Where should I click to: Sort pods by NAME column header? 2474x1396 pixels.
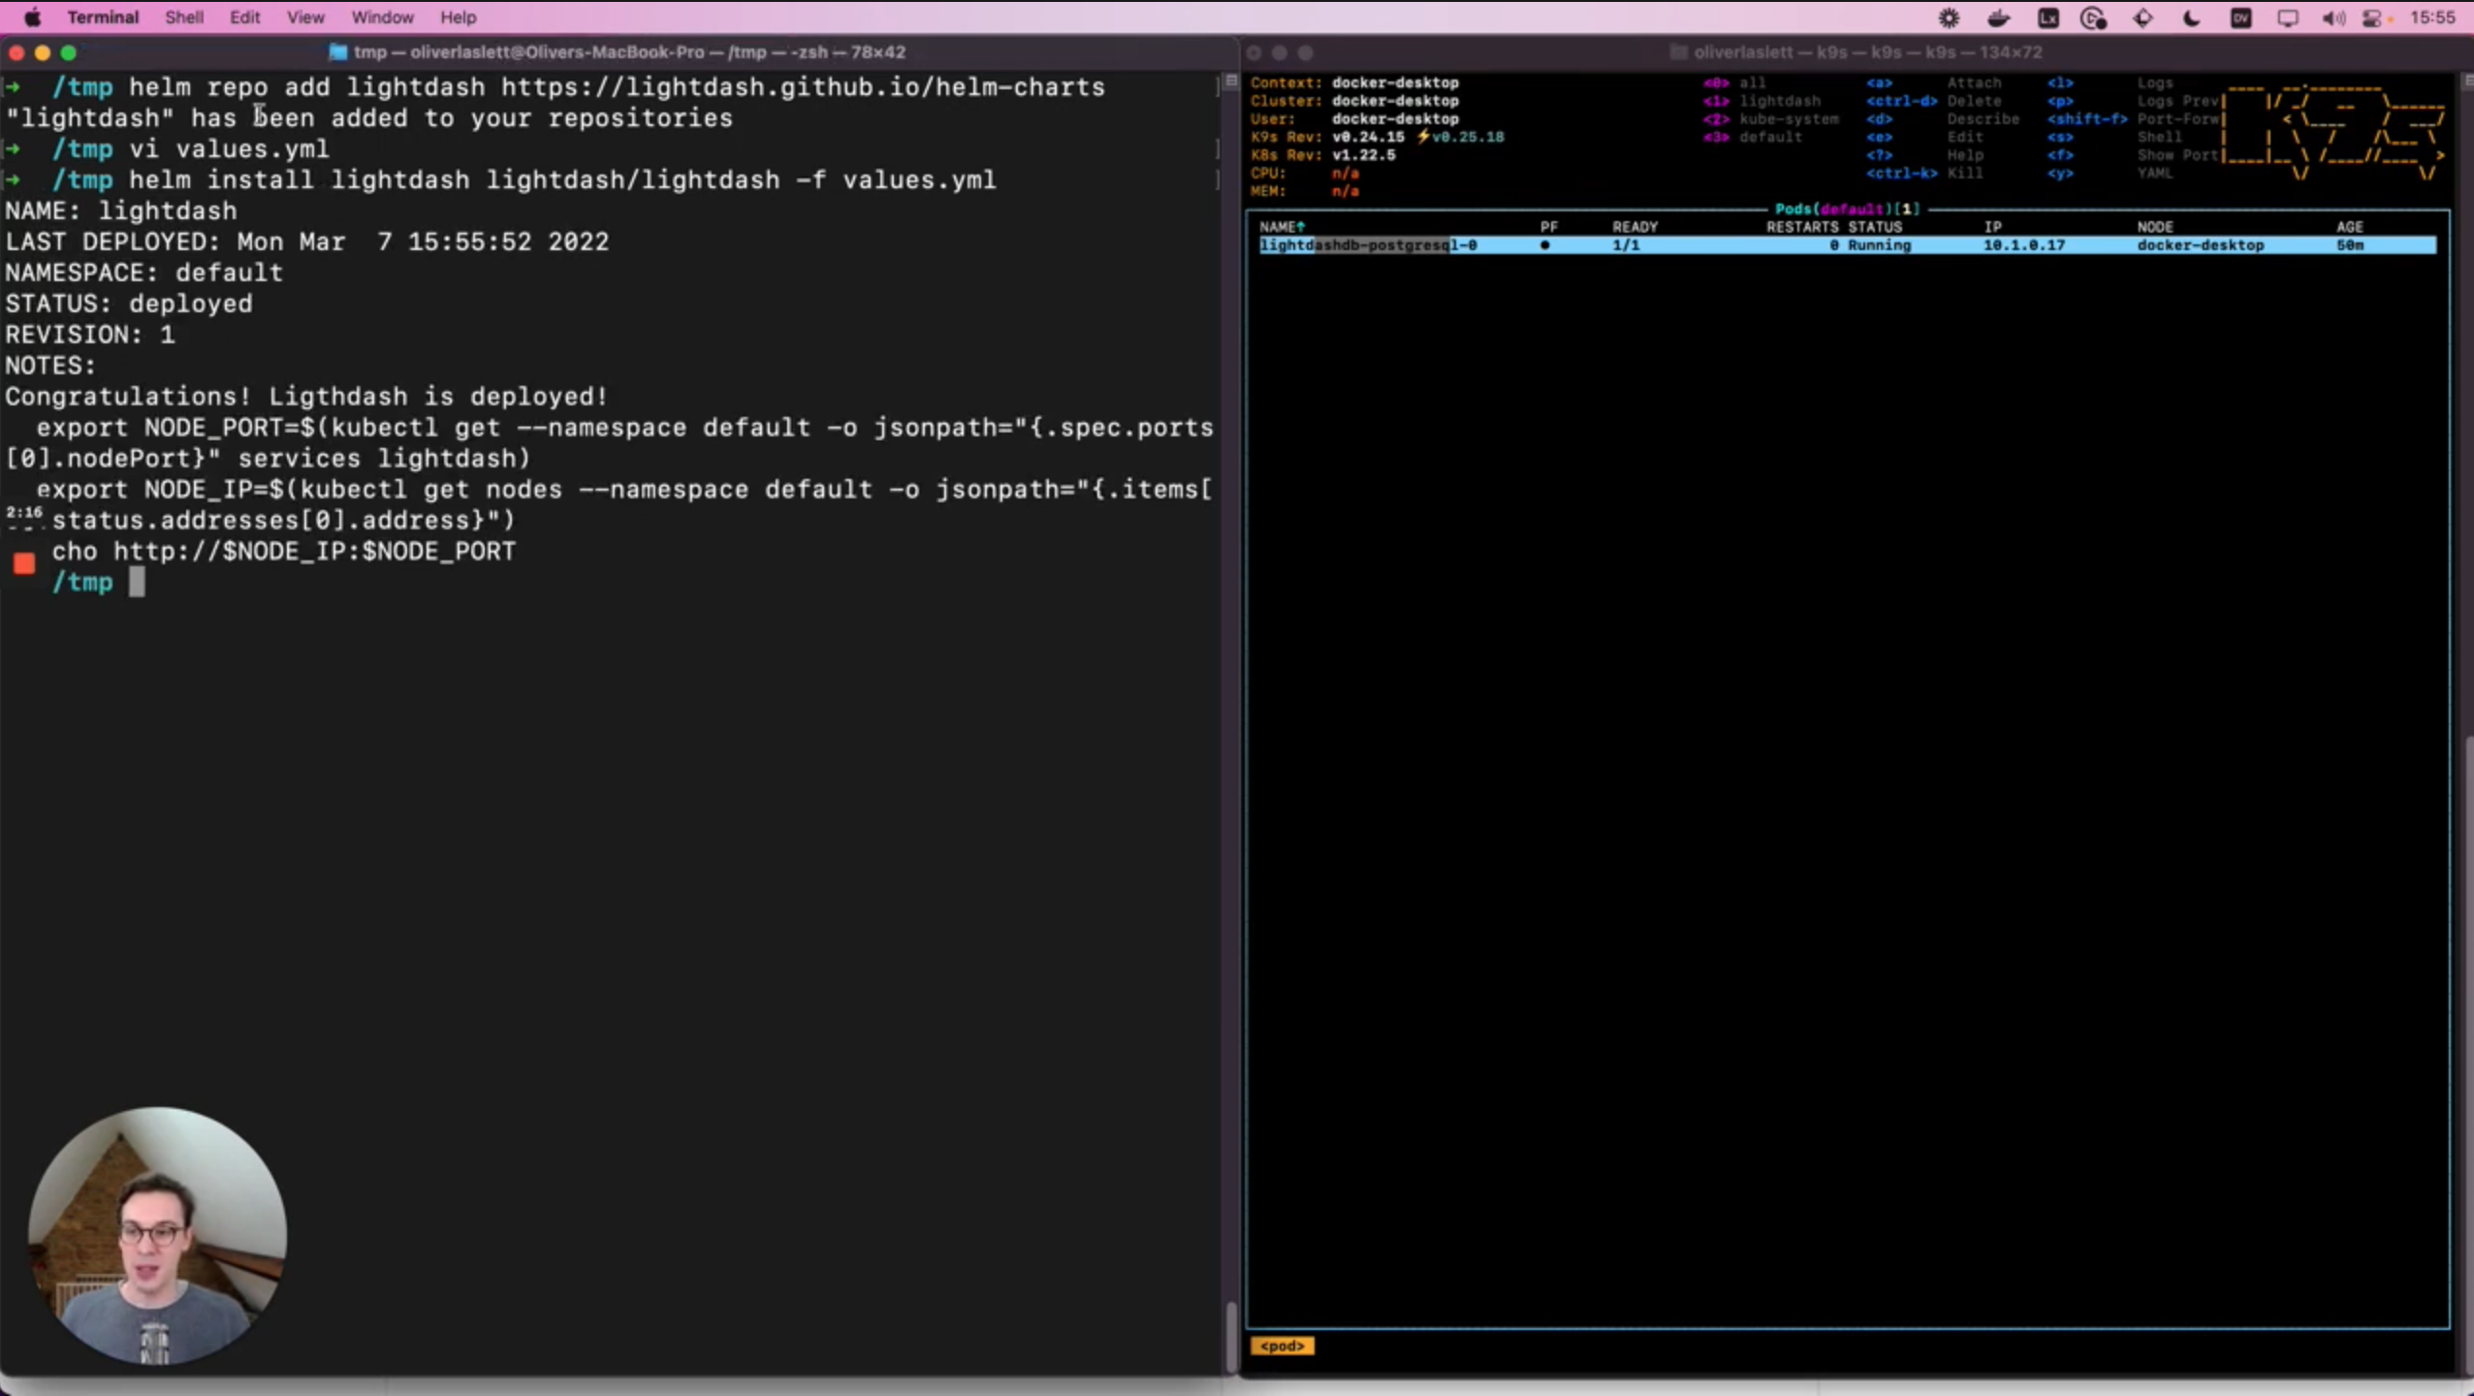(1280, 227)
